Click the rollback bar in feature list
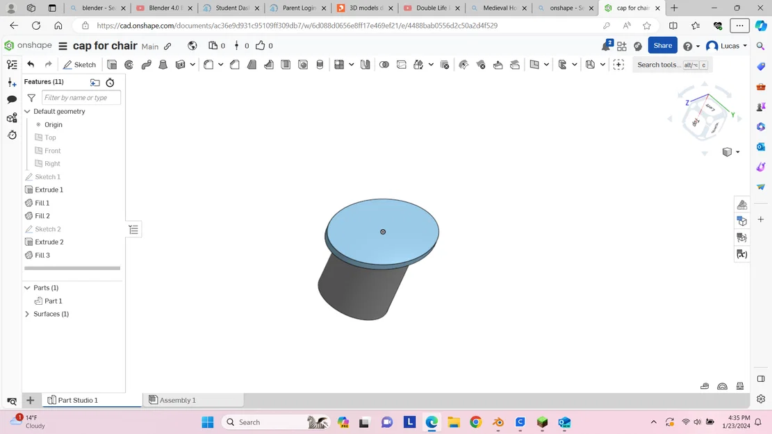 coord(72,268)
